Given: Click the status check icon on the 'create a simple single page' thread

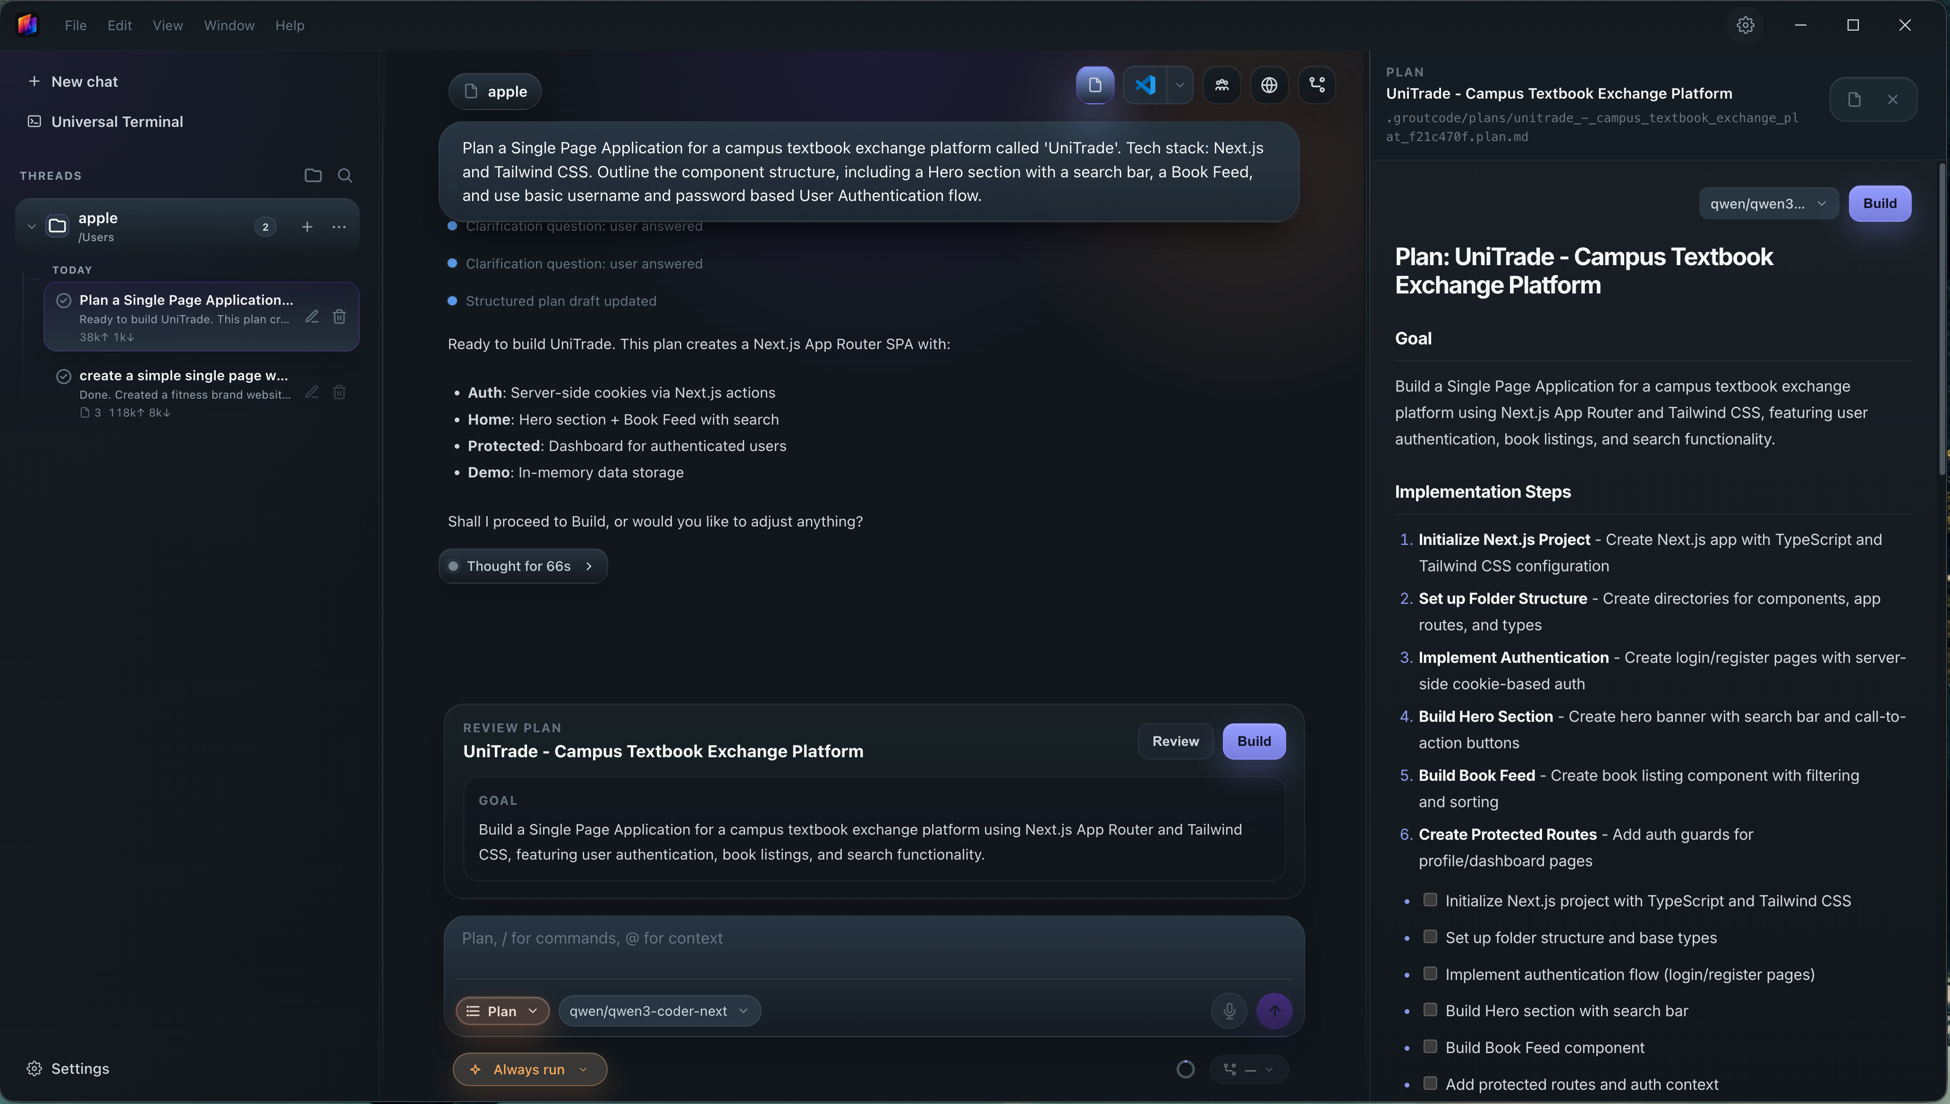Looking at the screenshot, I should [x=64, y=376].
